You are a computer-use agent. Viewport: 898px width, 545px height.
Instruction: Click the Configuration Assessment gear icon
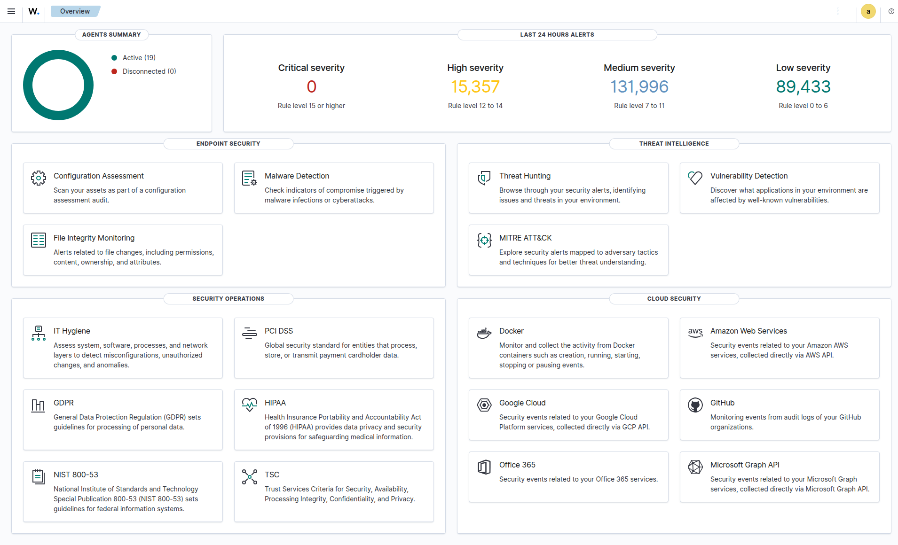38,178
